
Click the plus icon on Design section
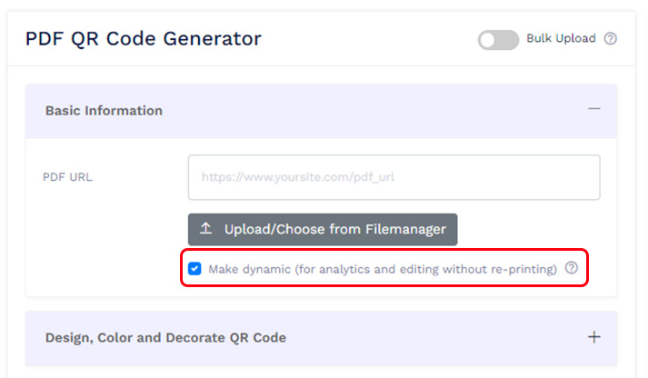pyautogui.click(x=593, y=337)
